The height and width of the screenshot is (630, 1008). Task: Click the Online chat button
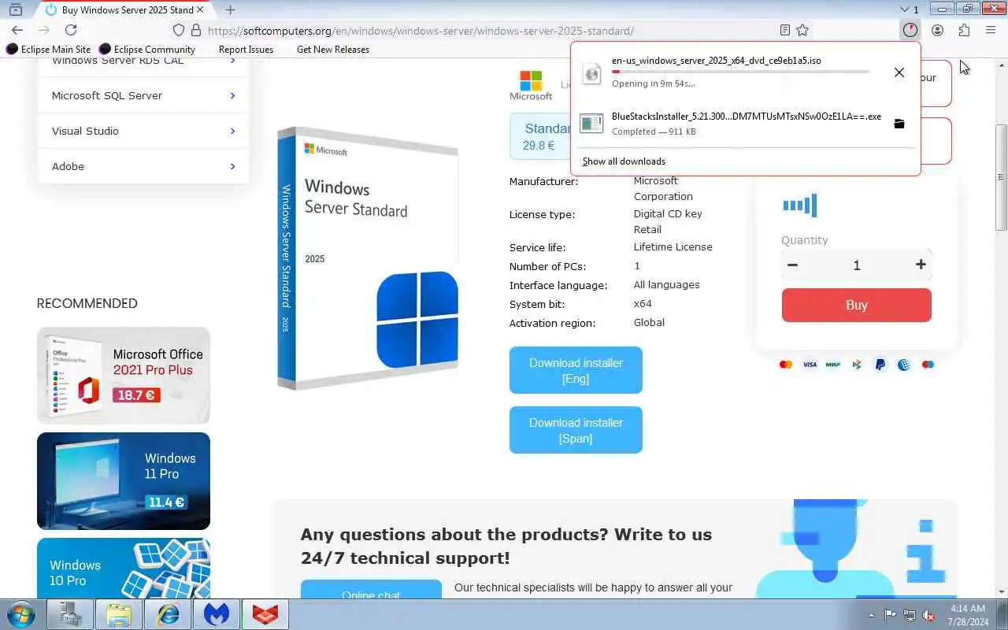pyautogui.click(x=371, y=591)
